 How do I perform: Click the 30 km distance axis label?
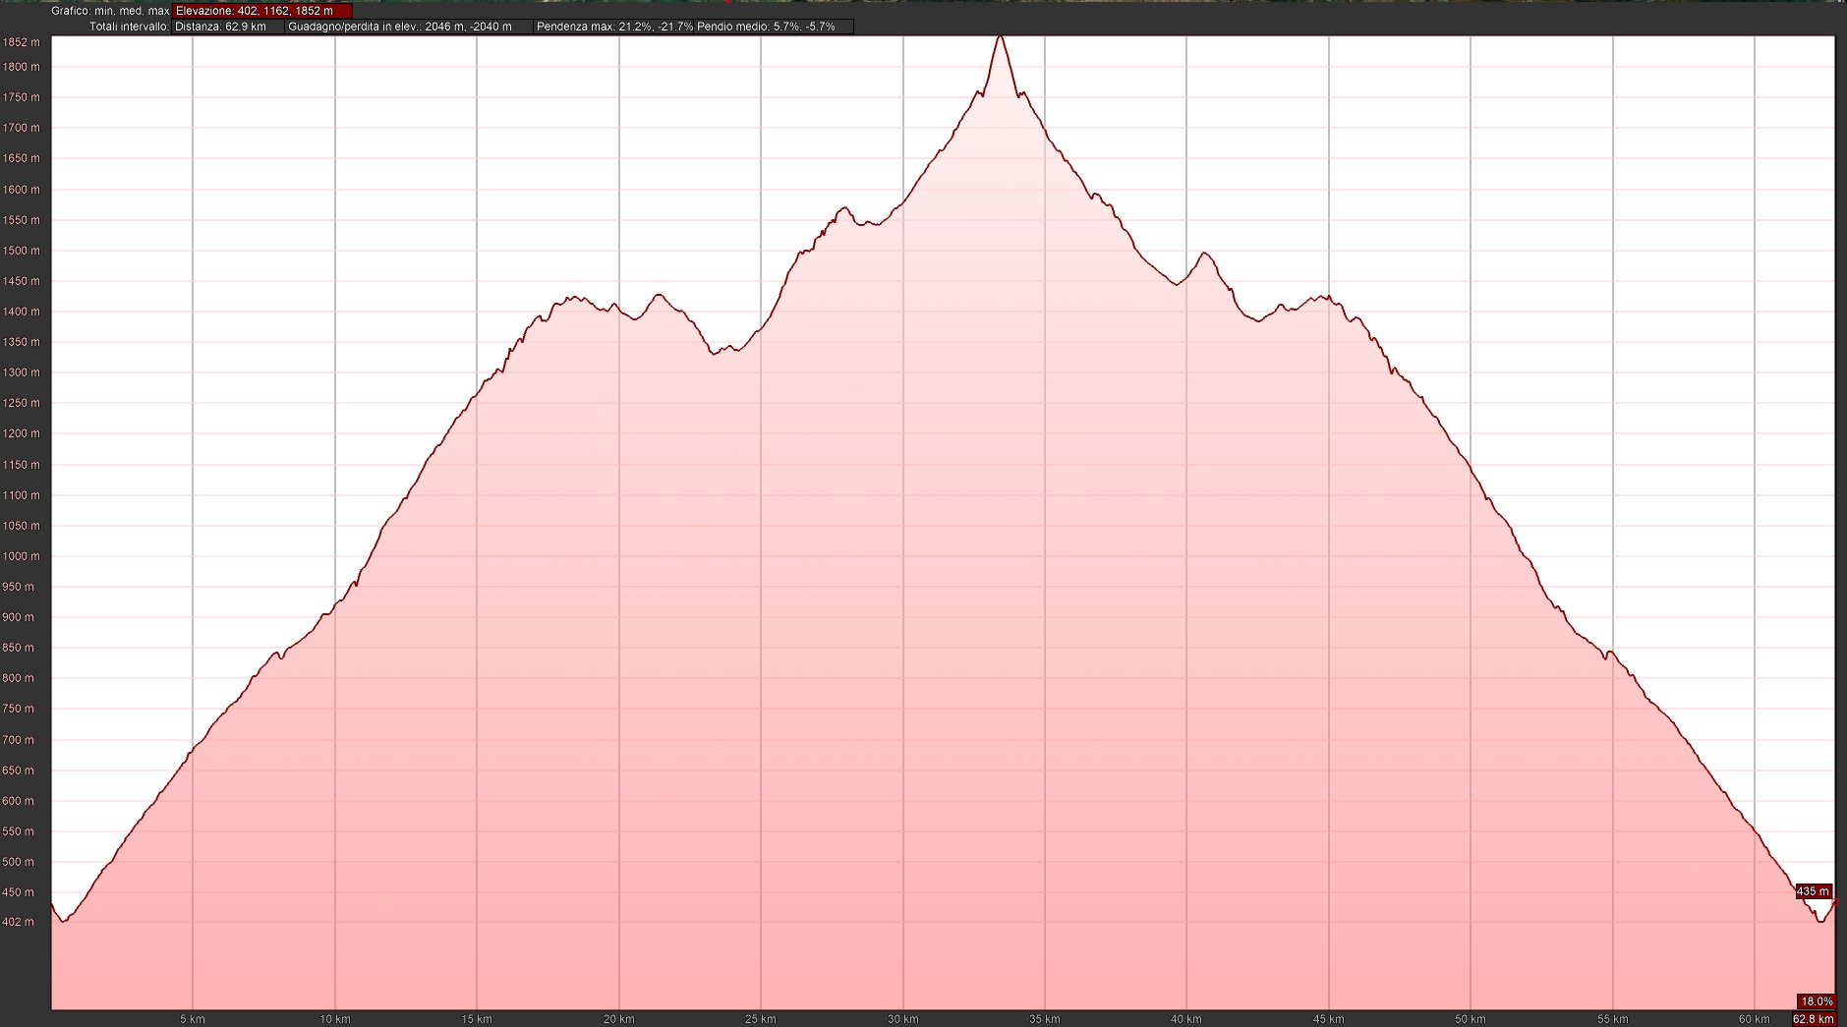pyautogui.click(x=902, y=1019)
